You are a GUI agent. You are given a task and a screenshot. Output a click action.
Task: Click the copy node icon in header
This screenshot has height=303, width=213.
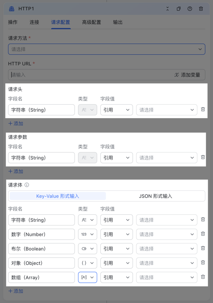[x=179, y=9]
